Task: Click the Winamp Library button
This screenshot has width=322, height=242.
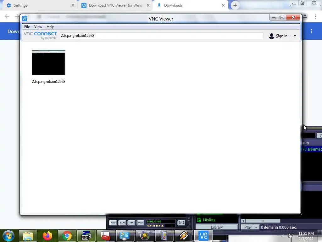Action: (x=217, y=227)
